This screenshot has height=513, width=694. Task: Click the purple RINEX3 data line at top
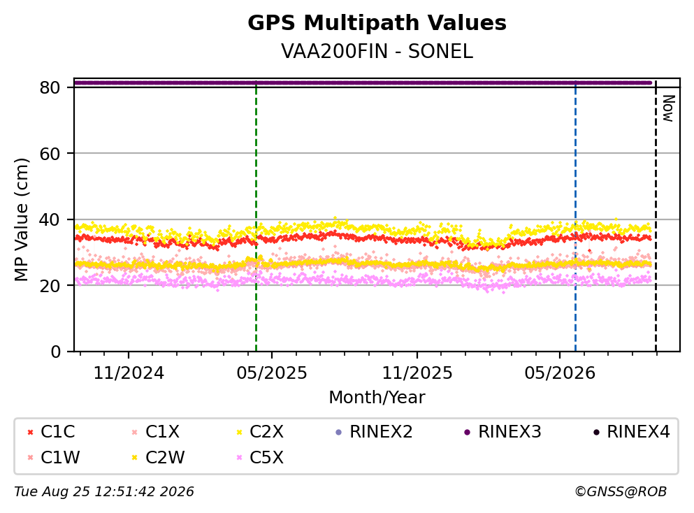[x=363, y=82]
